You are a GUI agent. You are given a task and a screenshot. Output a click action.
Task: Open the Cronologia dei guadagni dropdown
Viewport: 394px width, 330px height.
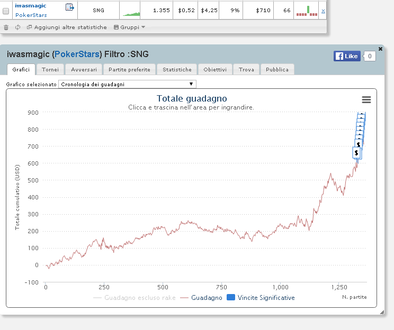[127, 84]
